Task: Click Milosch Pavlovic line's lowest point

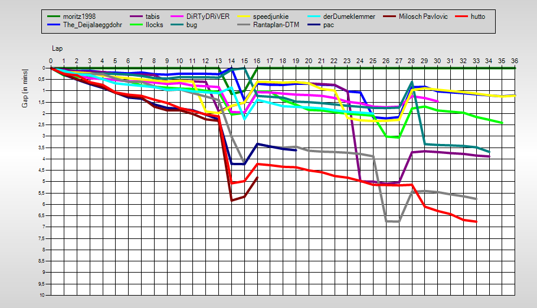Action: 232,201
